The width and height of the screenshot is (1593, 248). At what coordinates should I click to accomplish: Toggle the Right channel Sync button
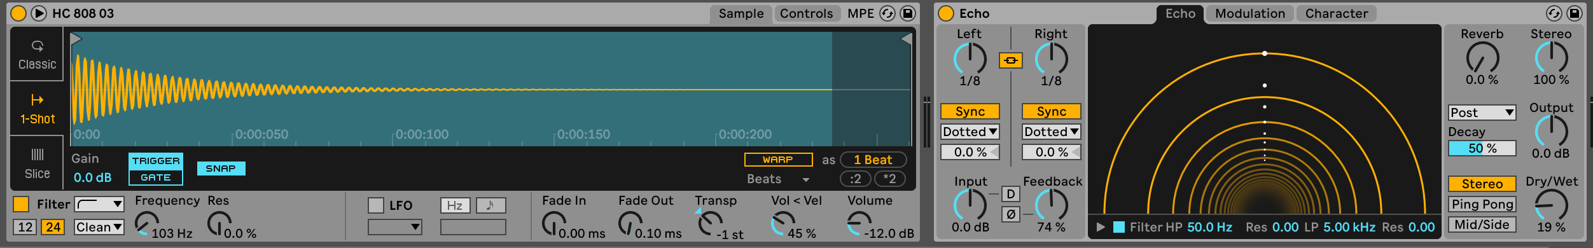tap(1051, 111)
